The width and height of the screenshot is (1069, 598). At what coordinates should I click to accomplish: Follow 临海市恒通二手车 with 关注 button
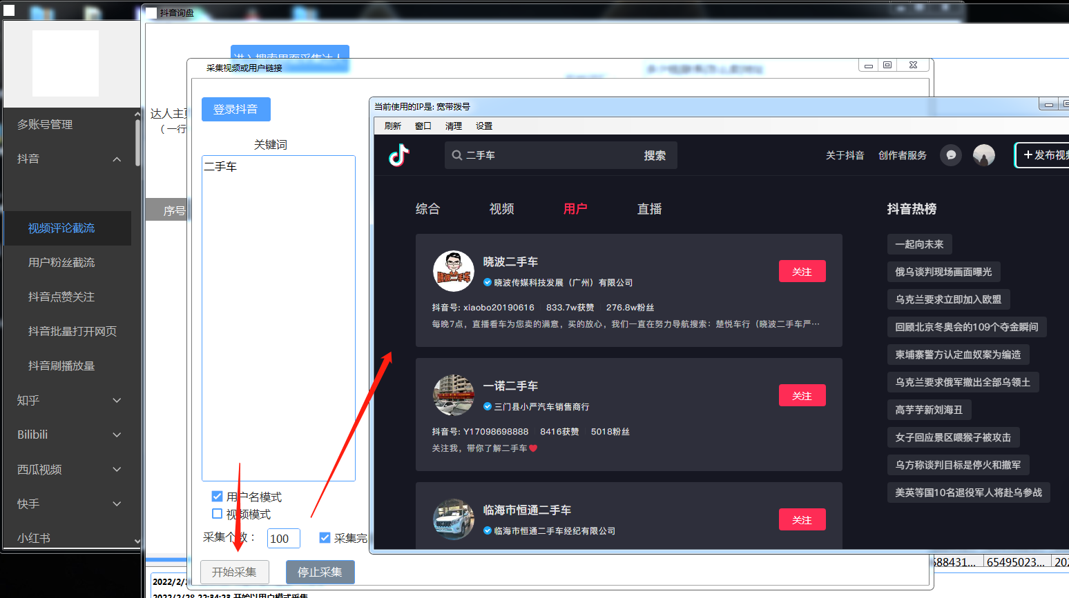pyautogui.click(x=802, y=519)
